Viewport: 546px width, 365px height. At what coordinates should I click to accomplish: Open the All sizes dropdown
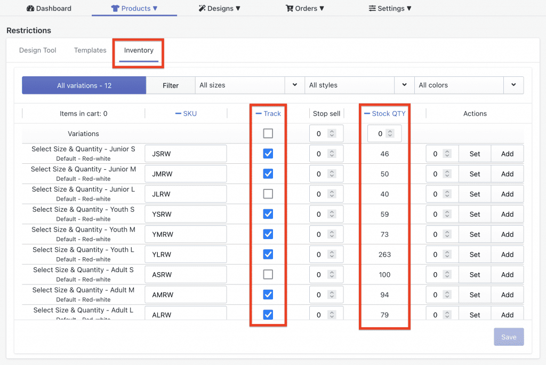coord(294,85)
